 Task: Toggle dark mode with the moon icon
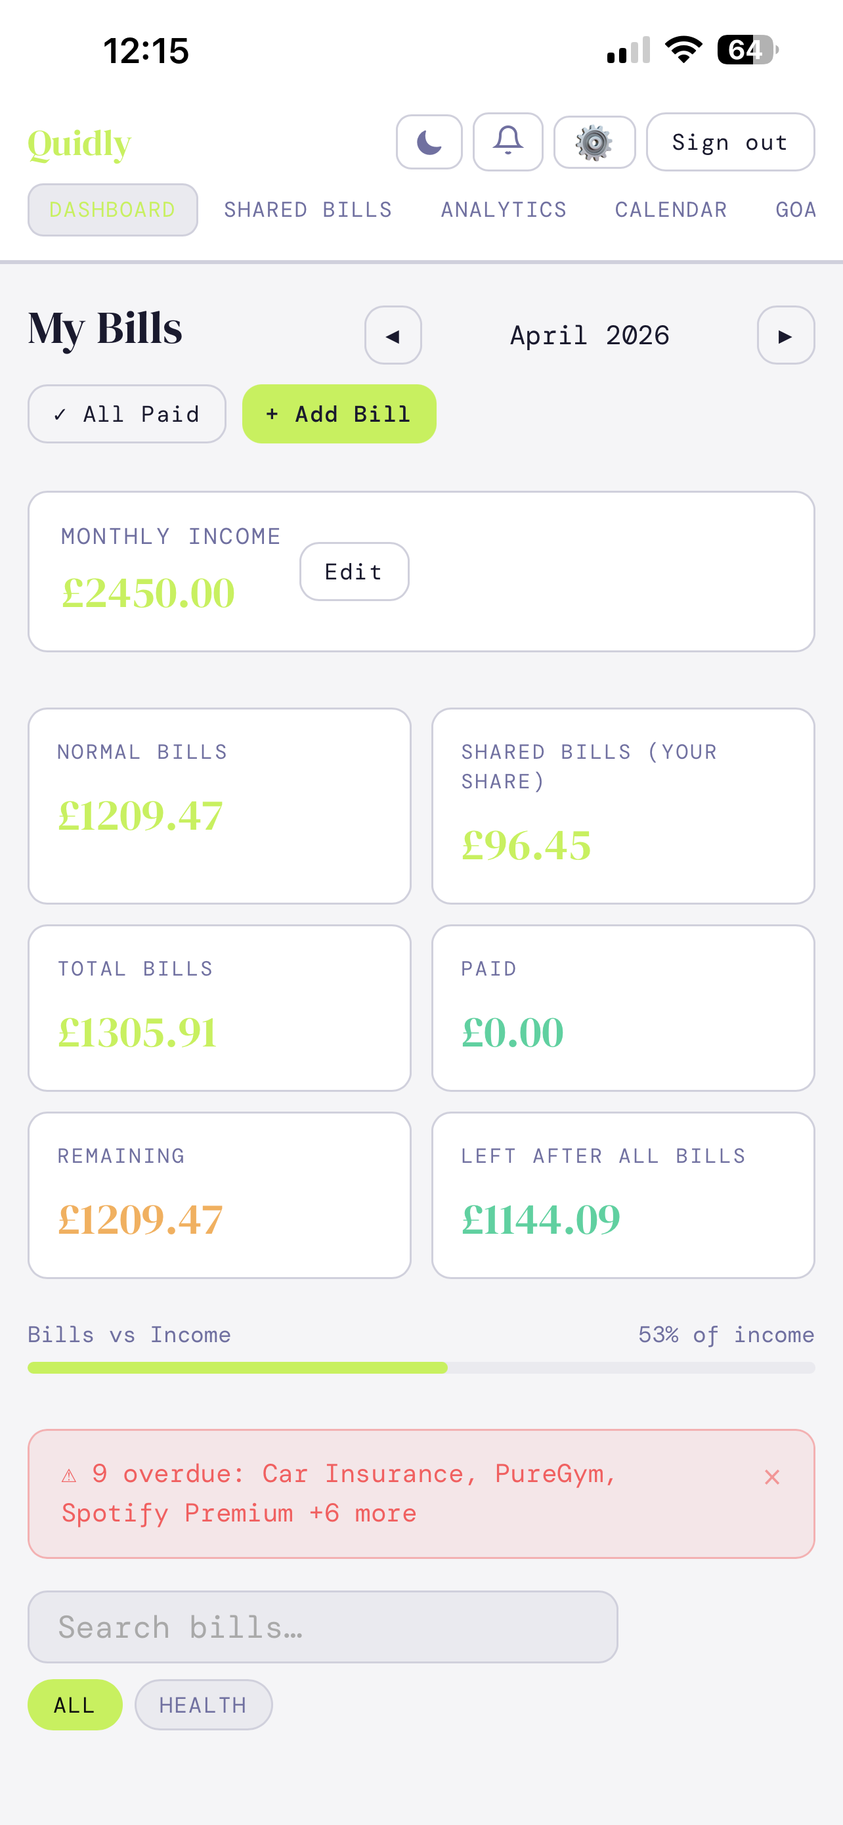point(429,143)
